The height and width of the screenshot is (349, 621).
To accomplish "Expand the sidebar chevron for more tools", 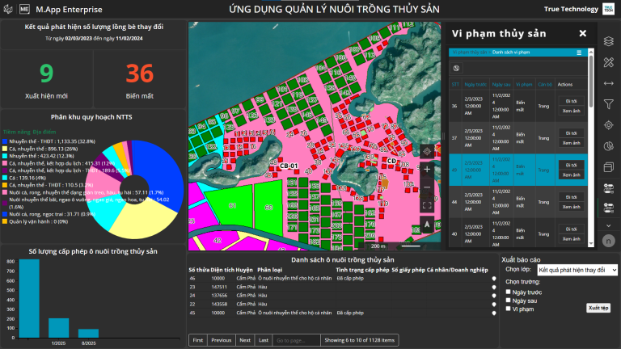I will 609,225.
